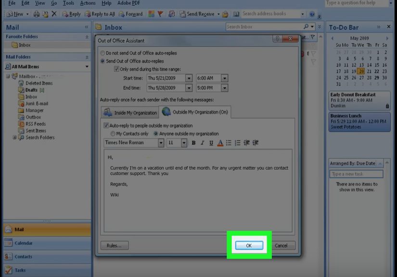Screen dimensions: 397x277
Task: Close the To-Do Bar
Action: [x=389, y=26]
